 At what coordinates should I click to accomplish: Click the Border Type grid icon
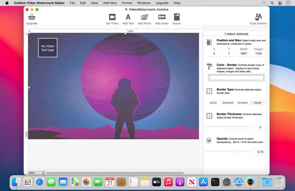pyautogui.click(x=209, y=91)
